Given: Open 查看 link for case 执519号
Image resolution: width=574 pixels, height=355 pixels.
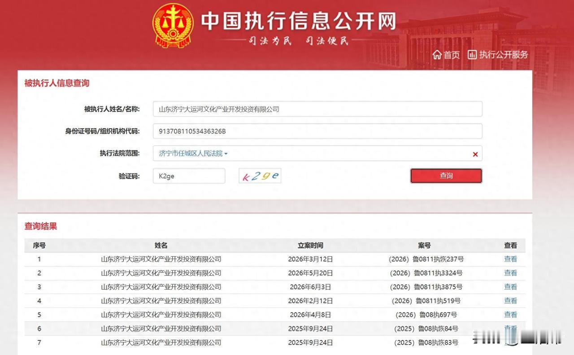Looking at the screenshot, I should click(x=511, y=300).
